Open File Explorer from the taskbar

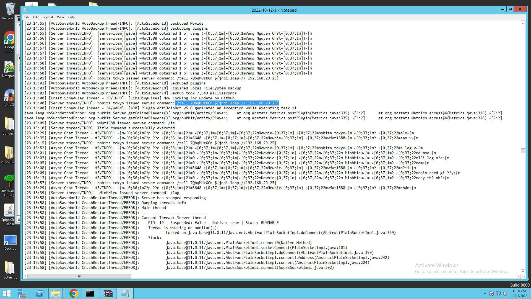(x=56, y=293)
